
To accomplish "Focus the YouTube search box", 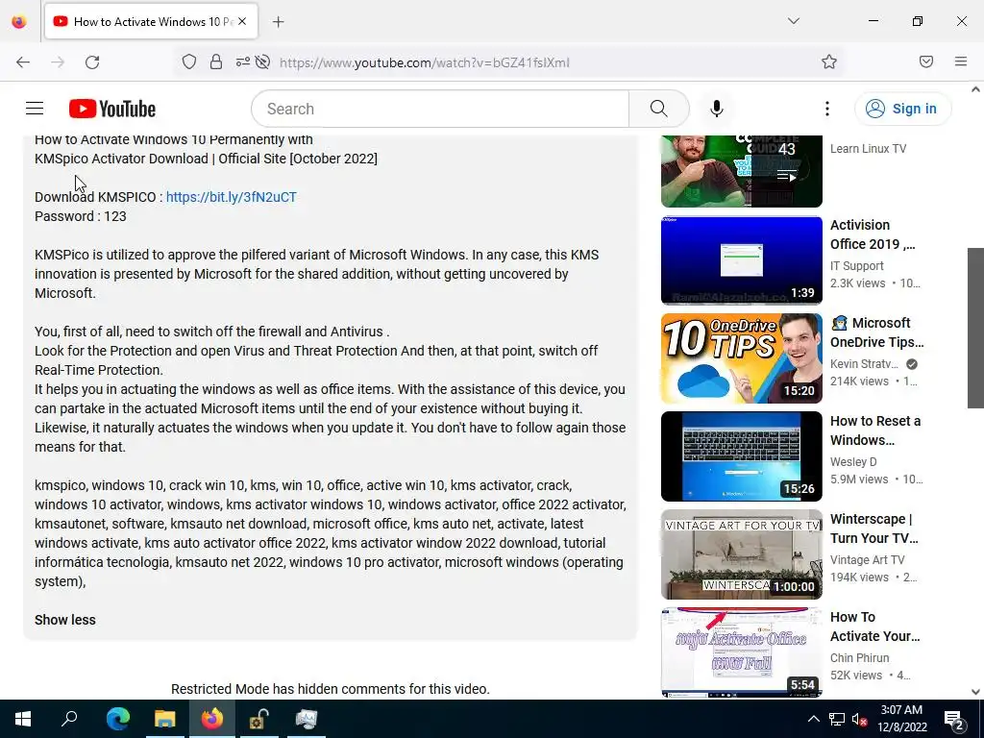I will click(440, 109).
